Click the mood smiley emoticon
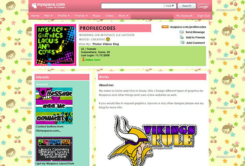This screenshot has height=166, width=245. [108, 39]
